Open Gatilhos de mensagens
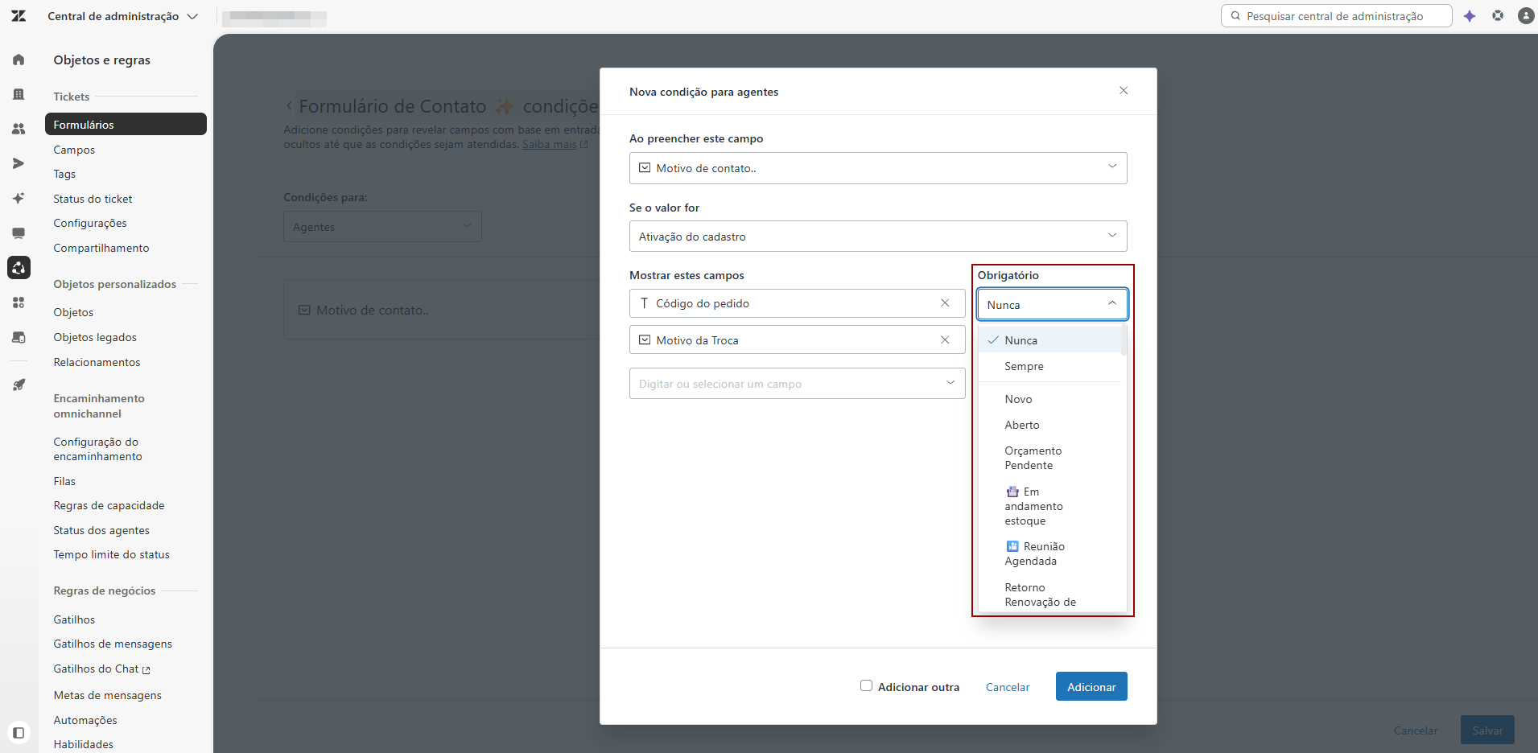Image resolution: width=1538 pixels, height=753 pixels. (x=113, y=644)
